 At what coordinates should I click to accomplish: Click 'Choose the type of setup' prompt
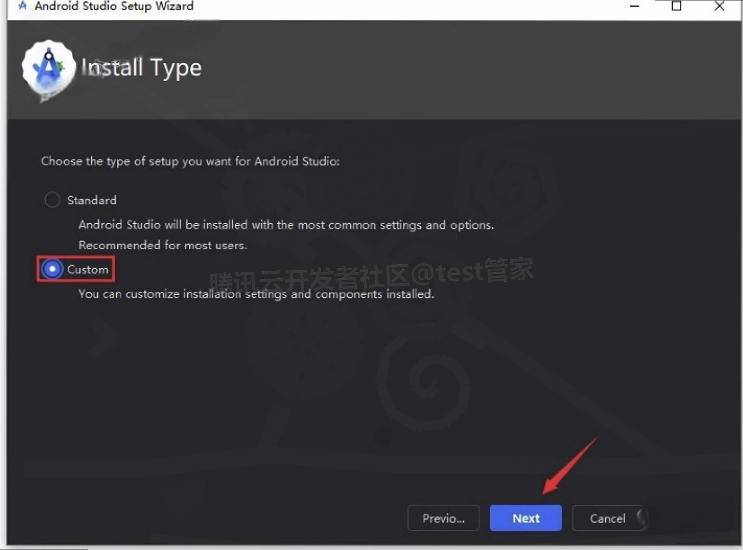tap(191, 161)
